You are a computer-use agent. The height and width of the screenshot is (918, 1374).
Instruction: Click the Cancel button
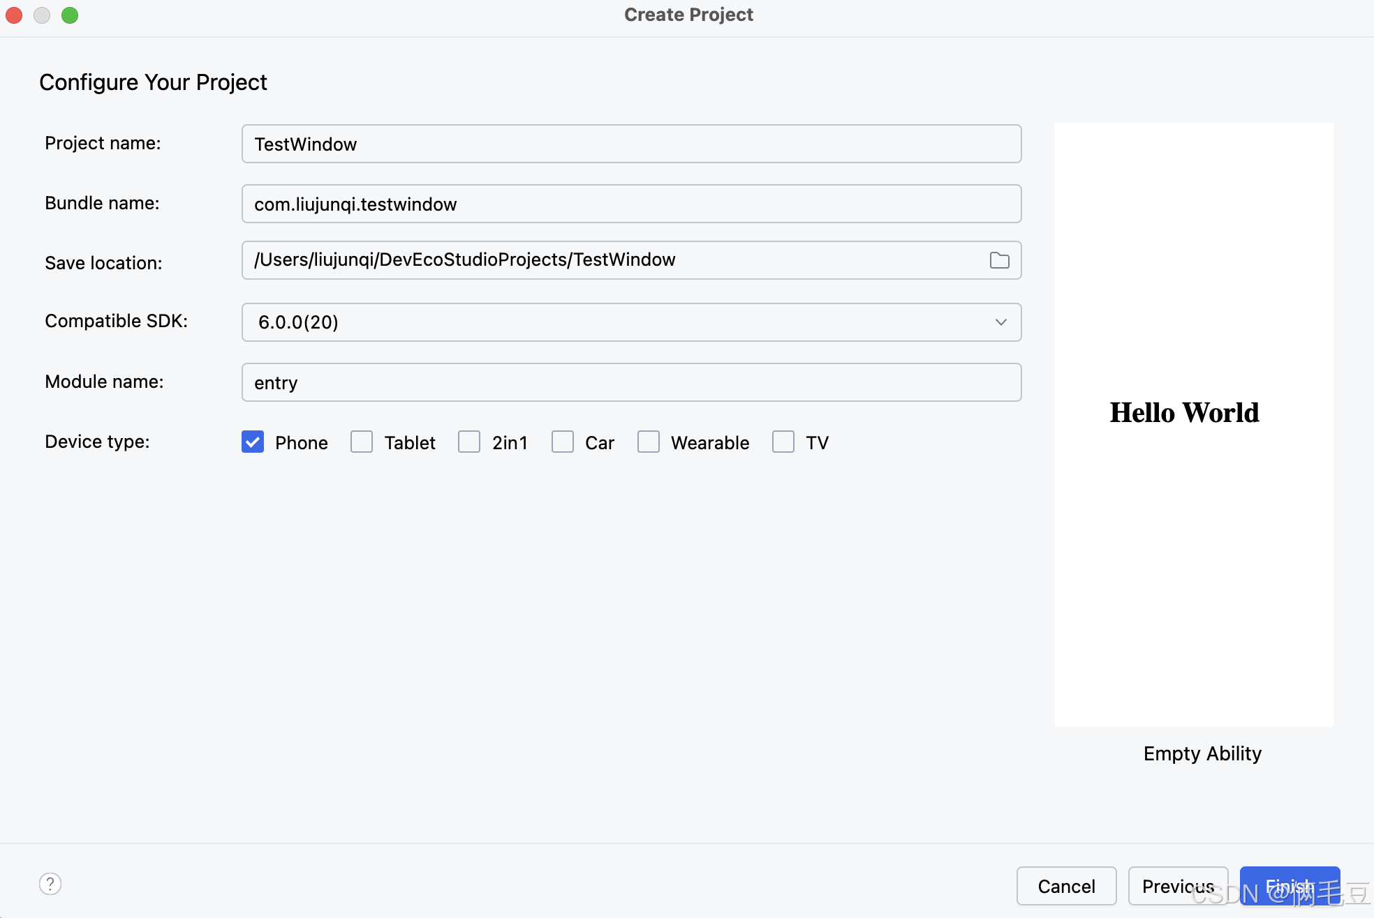(x=1066, y=886)
